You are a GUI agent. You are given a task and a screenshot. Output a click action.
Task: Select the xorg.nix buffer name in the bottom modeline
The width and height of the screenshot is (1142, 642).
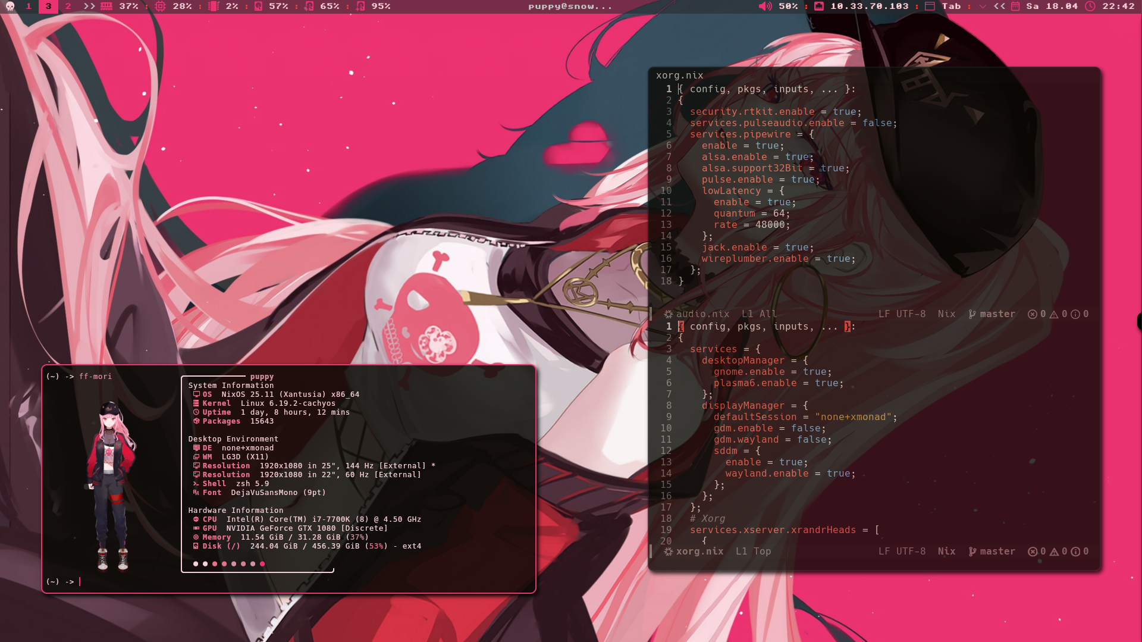(699, 552)
